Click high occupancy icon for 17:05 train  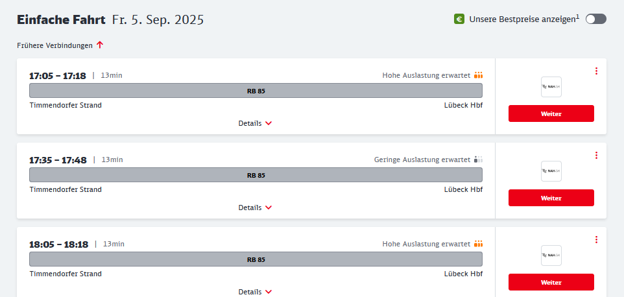tap(478, 75)
